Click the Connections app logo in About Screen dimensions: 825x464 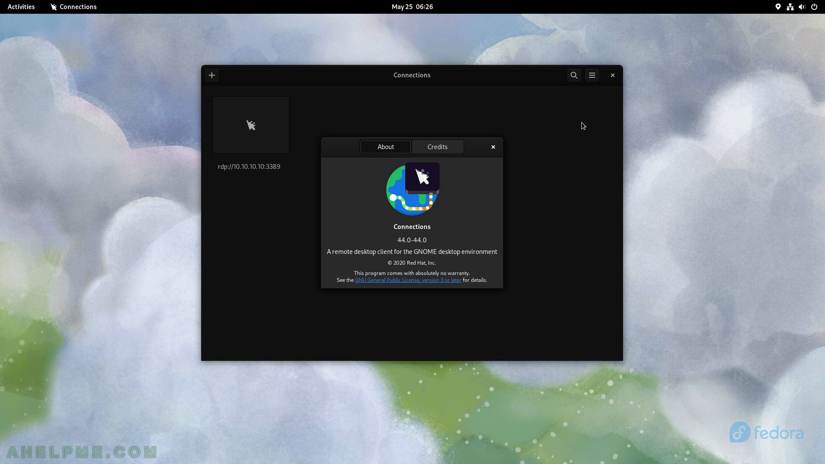pyautogui.click(x=412, y=189)
